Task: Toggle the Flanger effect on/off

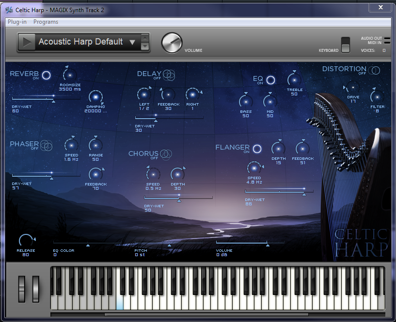Action: (257, 149)
